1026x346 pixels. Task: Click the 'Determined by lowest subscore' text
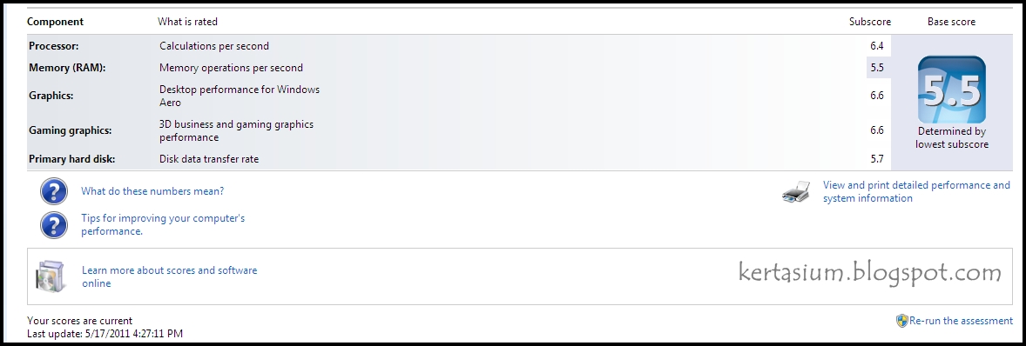point(952,137)
